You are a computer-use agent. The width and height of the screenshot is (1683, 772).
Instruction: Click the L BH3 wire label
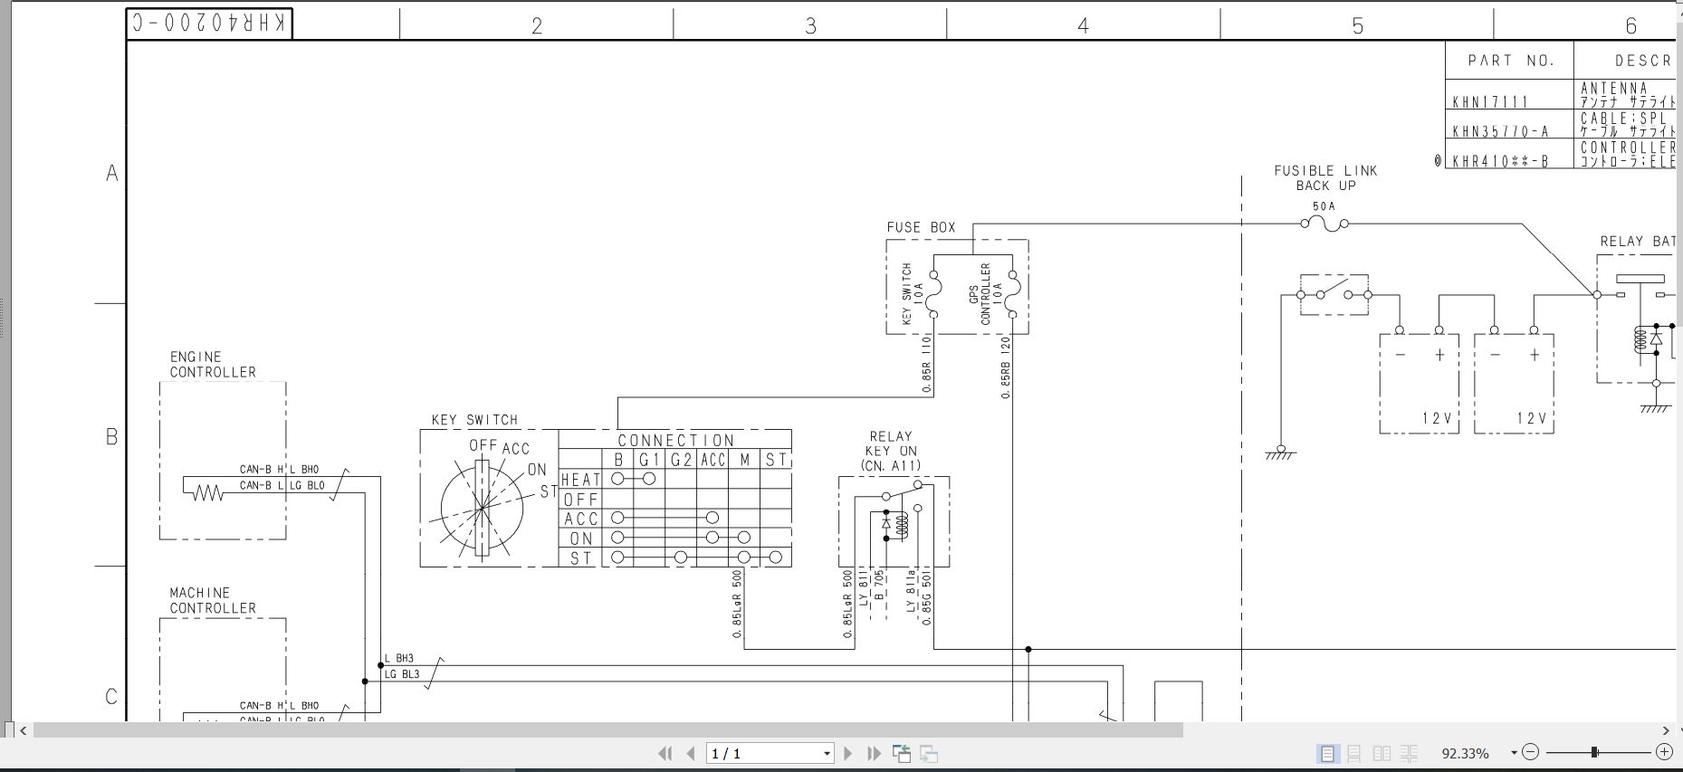click(399, 659)
